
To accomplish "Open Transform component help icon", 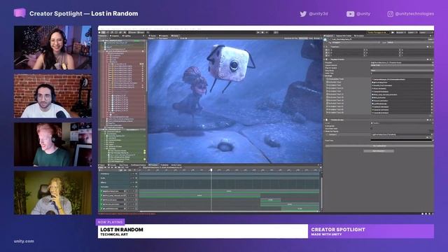I will coord(428,47).
